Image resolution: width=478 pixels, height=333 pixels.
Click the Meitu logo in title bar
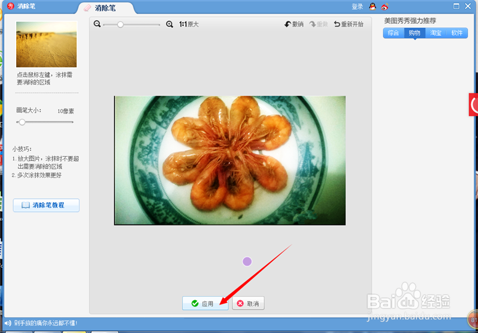point(11,6)
